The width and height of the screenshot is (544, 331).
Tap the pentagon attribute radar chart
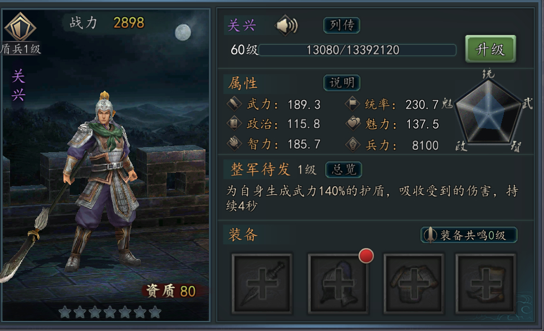coord(489,112)
